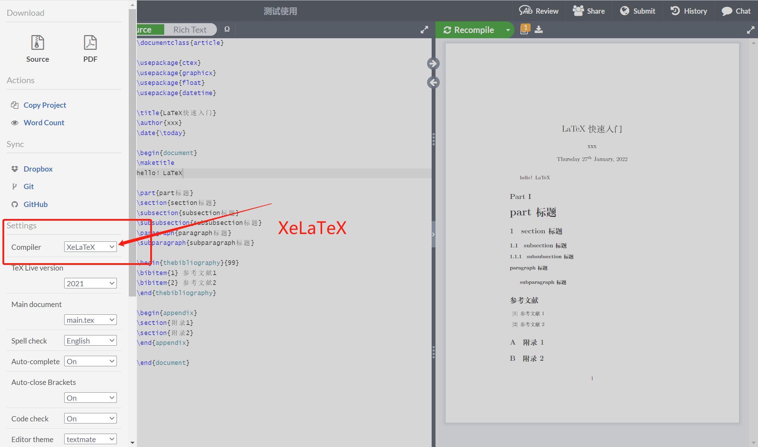This screenshot has height=447, width=758.
Task: View compile logs with the warning badge
Action: click(x=525, y=29)
